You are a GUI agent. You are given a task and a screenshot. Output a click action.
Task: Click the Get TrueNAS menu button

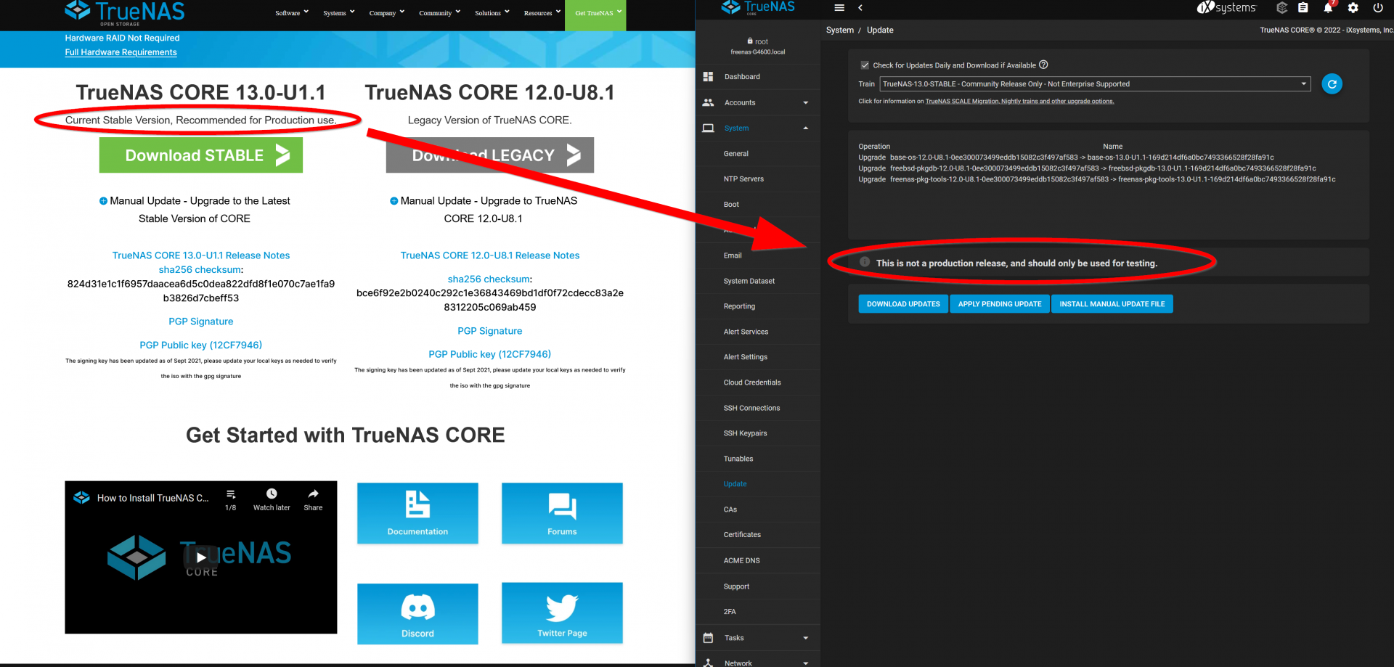(595, 15)
